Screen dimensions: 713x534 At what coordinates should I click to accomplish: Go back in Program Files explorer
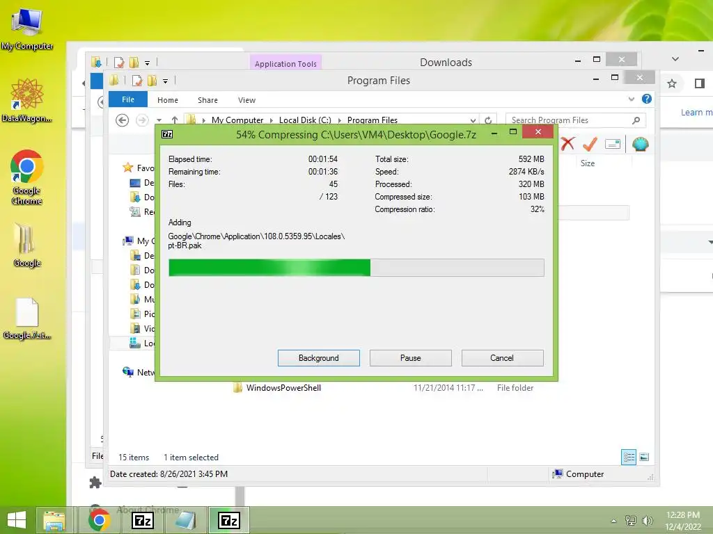pyautogui.click(x=122, y=120)
